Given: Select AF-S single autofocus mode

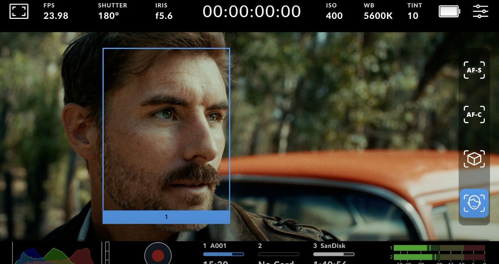Looking at the screenshot, I should [474, 70].
